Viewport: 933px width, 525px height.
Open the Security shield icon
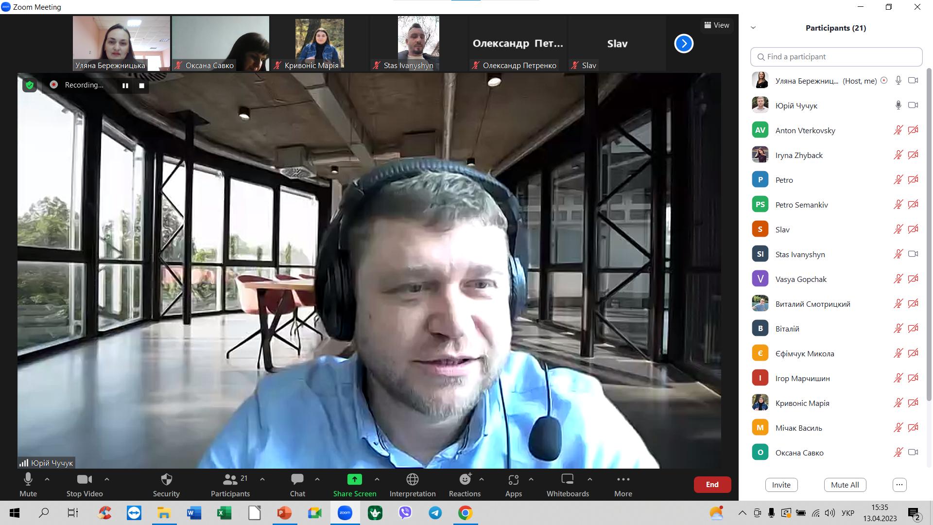click(x=166, y=480)
